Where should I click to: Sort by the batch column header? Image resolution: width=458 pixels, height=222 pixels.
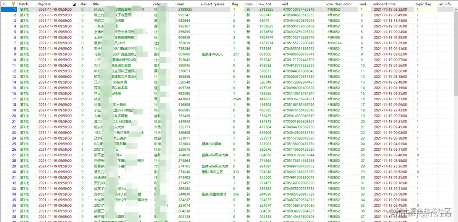[27, 4]
